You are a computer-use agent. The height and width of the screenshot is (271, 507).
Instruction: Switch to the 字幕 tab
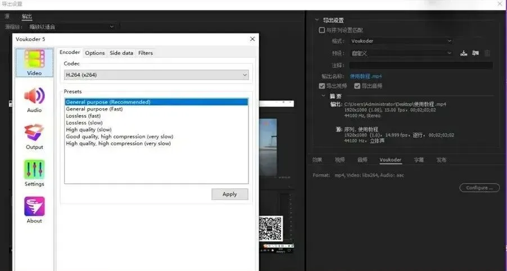[419, 160]
